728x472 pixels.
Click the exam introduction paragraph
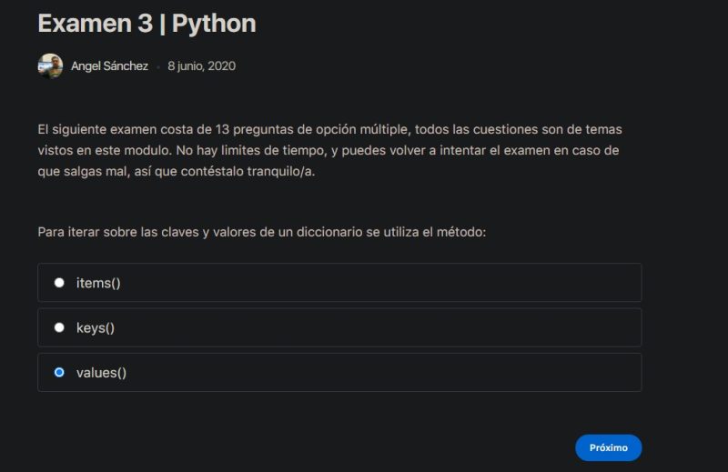[x=329, y=151]
